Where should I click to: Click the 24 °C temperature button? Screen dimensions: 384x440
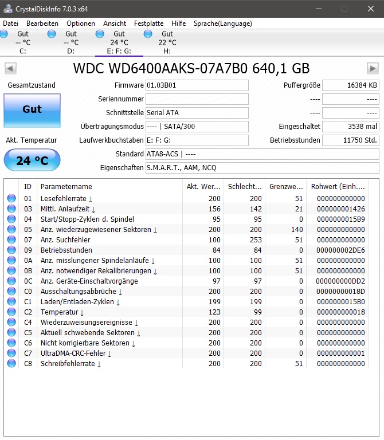coord(32,160)
